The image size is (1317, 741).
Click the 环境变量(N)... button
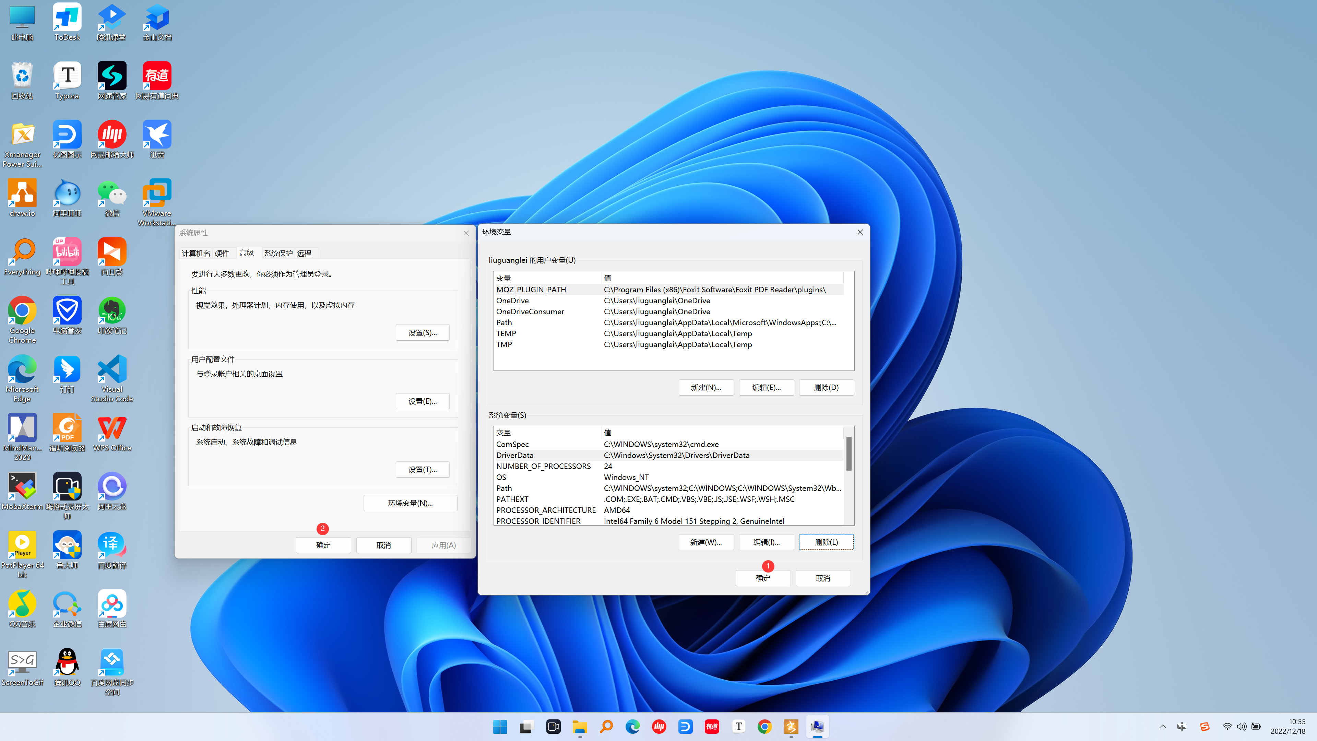[x=410, y=503]
